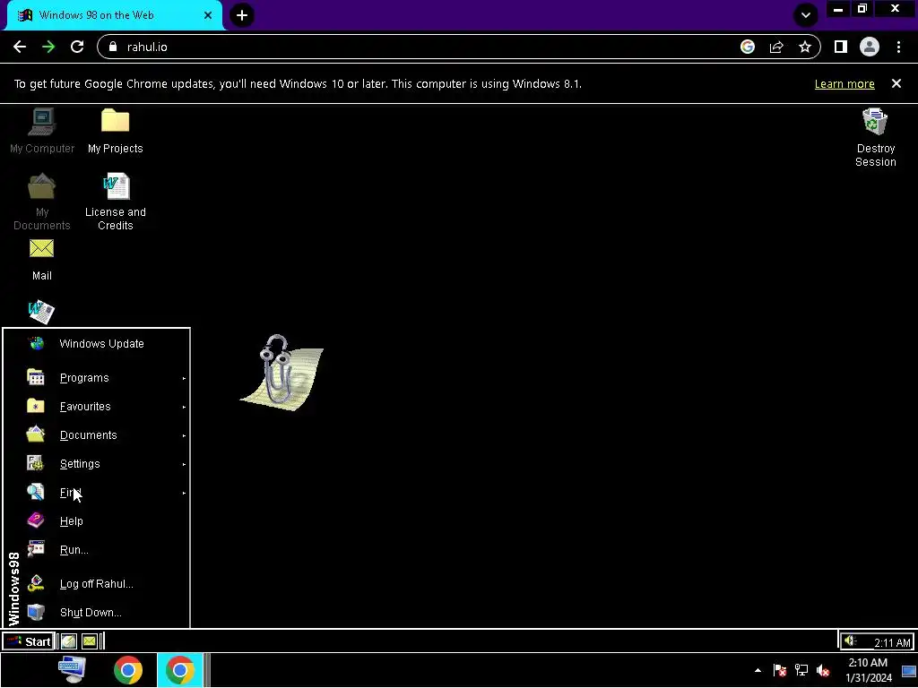This screenshot has height=688, width=918.
Task: Click the Windows 98 clock showing 2:11 AM
Action: 892,643
